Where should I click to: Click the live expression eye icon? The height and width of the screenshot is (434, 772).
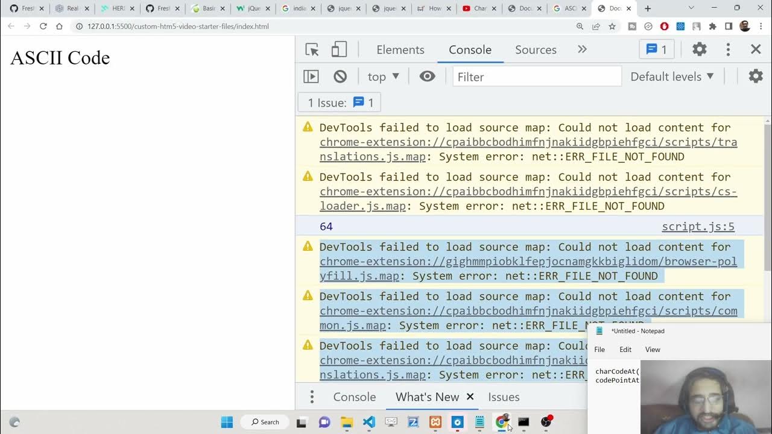[x=427, y=77]
